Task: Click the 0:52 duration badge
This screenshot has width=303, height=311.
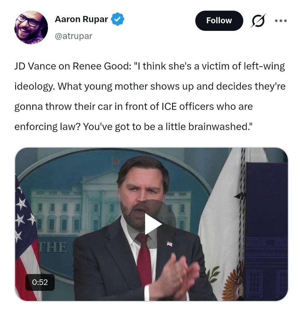Action: pos(40,282)
